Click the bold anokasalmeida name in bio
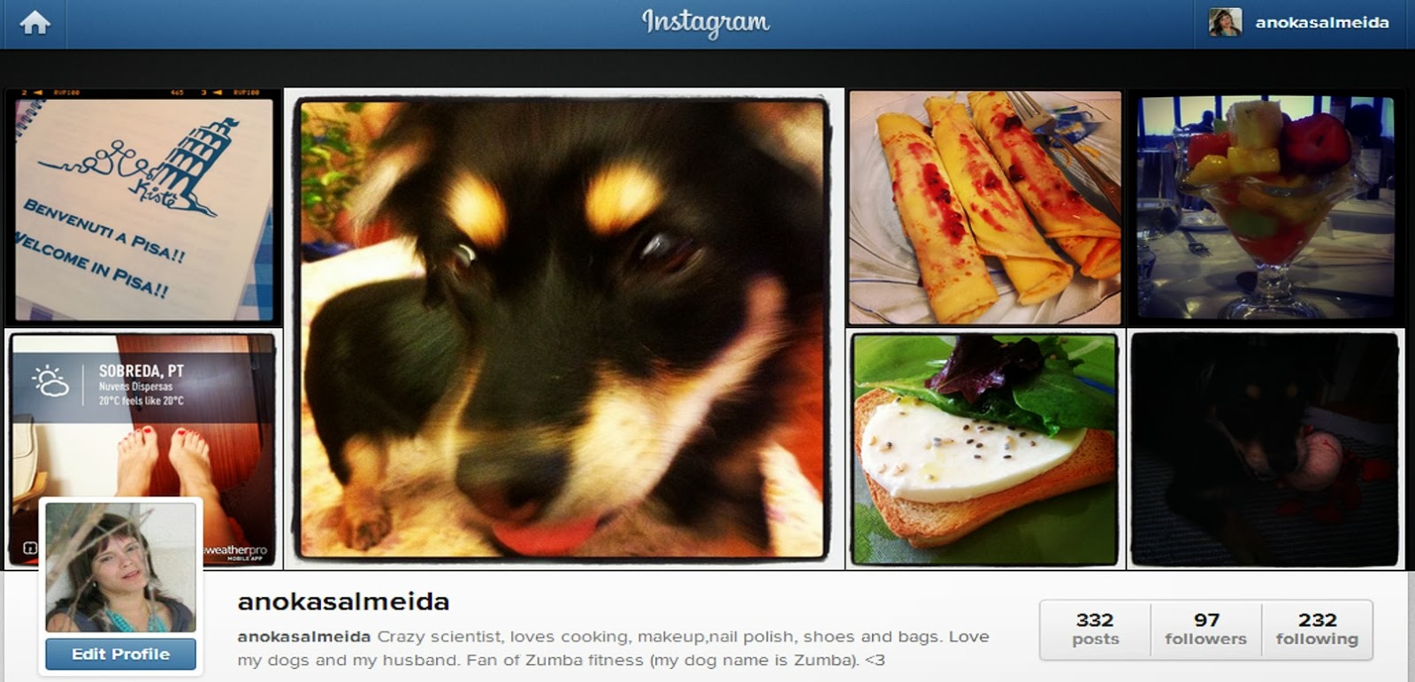 303,637
